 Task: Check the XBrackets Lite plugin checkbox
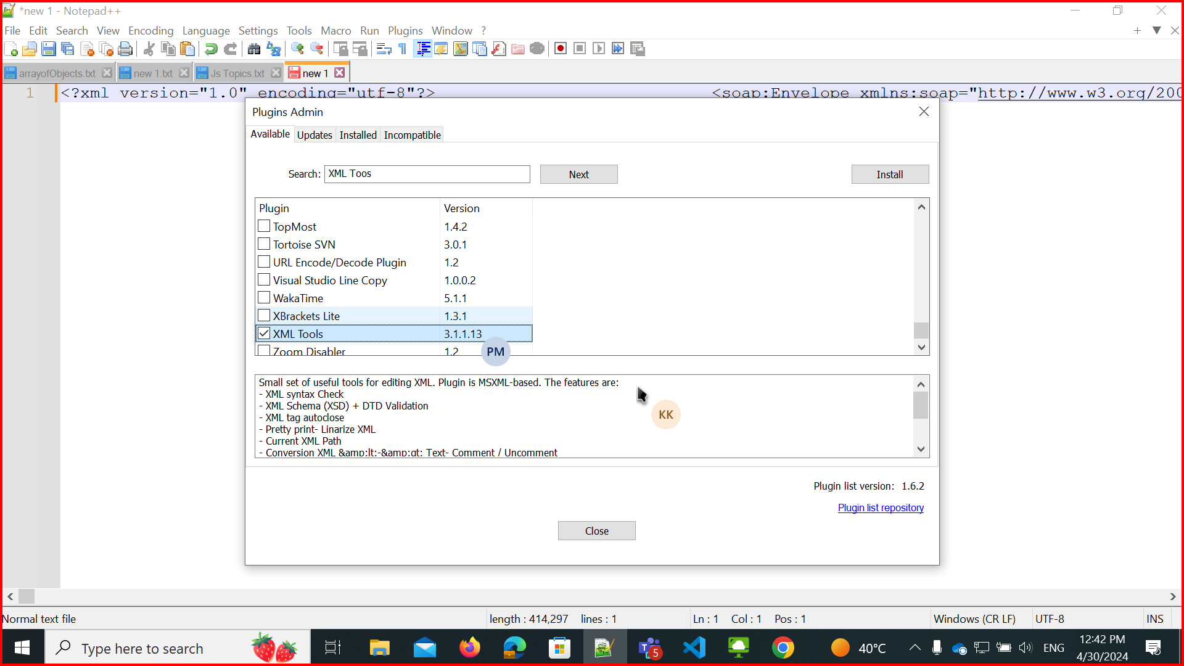[264, 316]
